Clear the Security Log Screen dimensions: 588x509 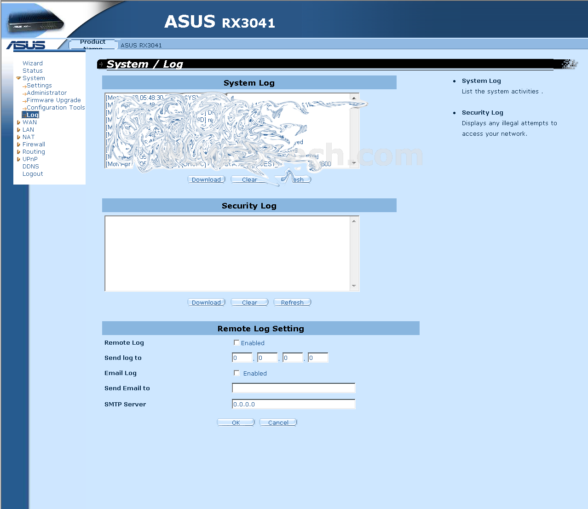coord(249,302)
